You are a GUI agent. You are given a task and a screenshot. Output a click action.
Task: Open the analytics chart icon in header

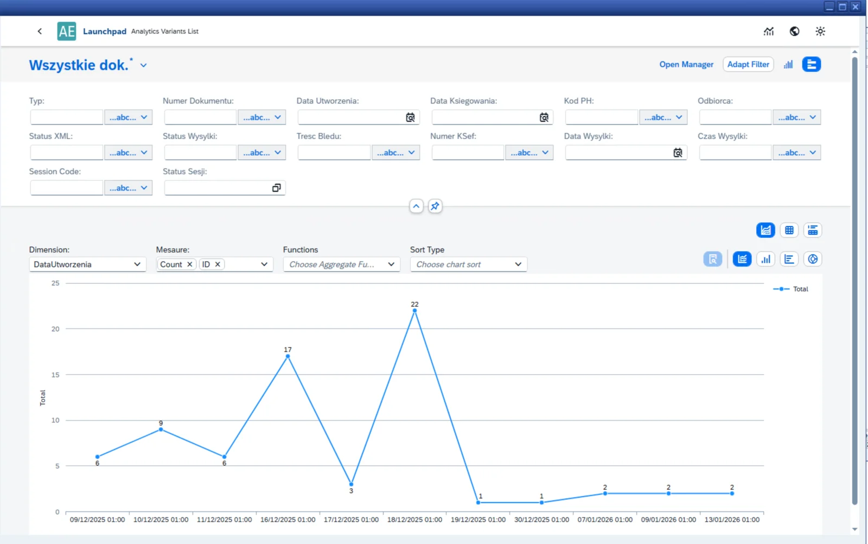[769, 31]
